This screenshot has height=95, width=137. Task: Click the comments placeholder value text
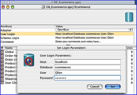coord(78,42)
